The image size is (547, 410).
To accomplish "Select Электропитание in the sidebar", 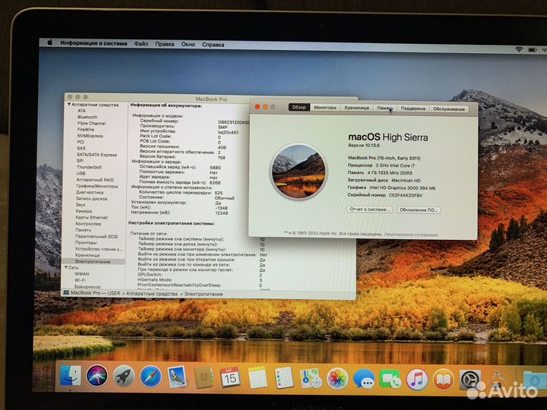I will tap(93, 261).
